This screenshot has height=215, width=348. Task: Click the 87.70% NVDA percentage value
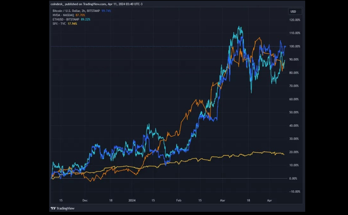[x=81, y=15]
